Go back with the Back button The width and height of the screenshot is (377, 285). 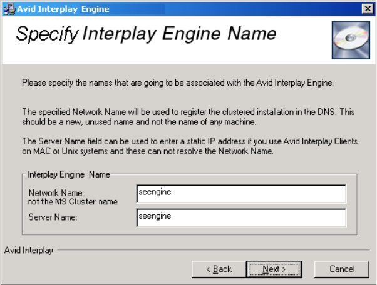(x=219, y=269)
